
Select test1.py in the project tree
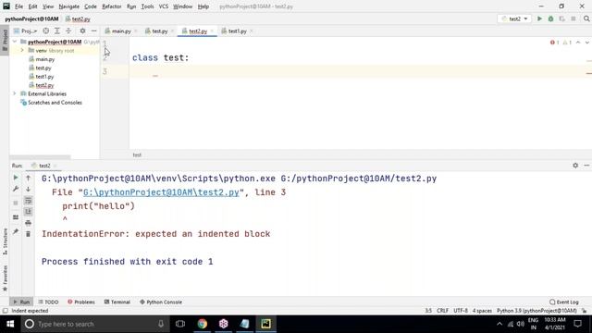44,77
